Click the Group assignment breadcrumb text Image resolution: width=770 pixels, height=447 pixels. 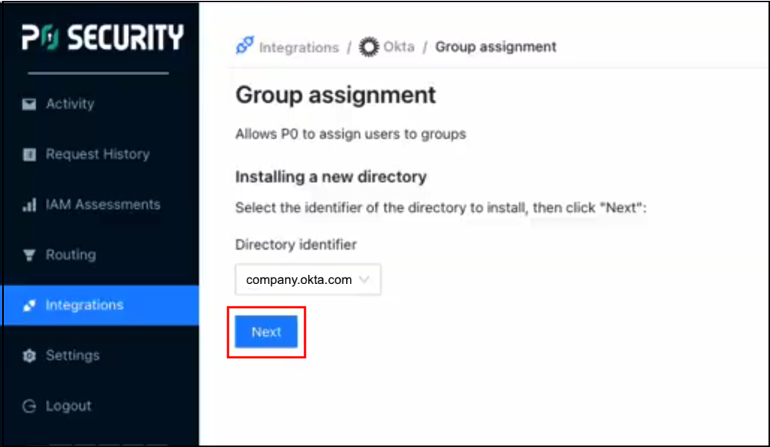[496, 47]
